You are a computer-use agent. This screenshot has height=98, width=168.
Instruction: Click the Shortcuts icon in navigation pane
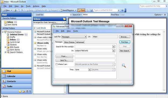(27, 92)
